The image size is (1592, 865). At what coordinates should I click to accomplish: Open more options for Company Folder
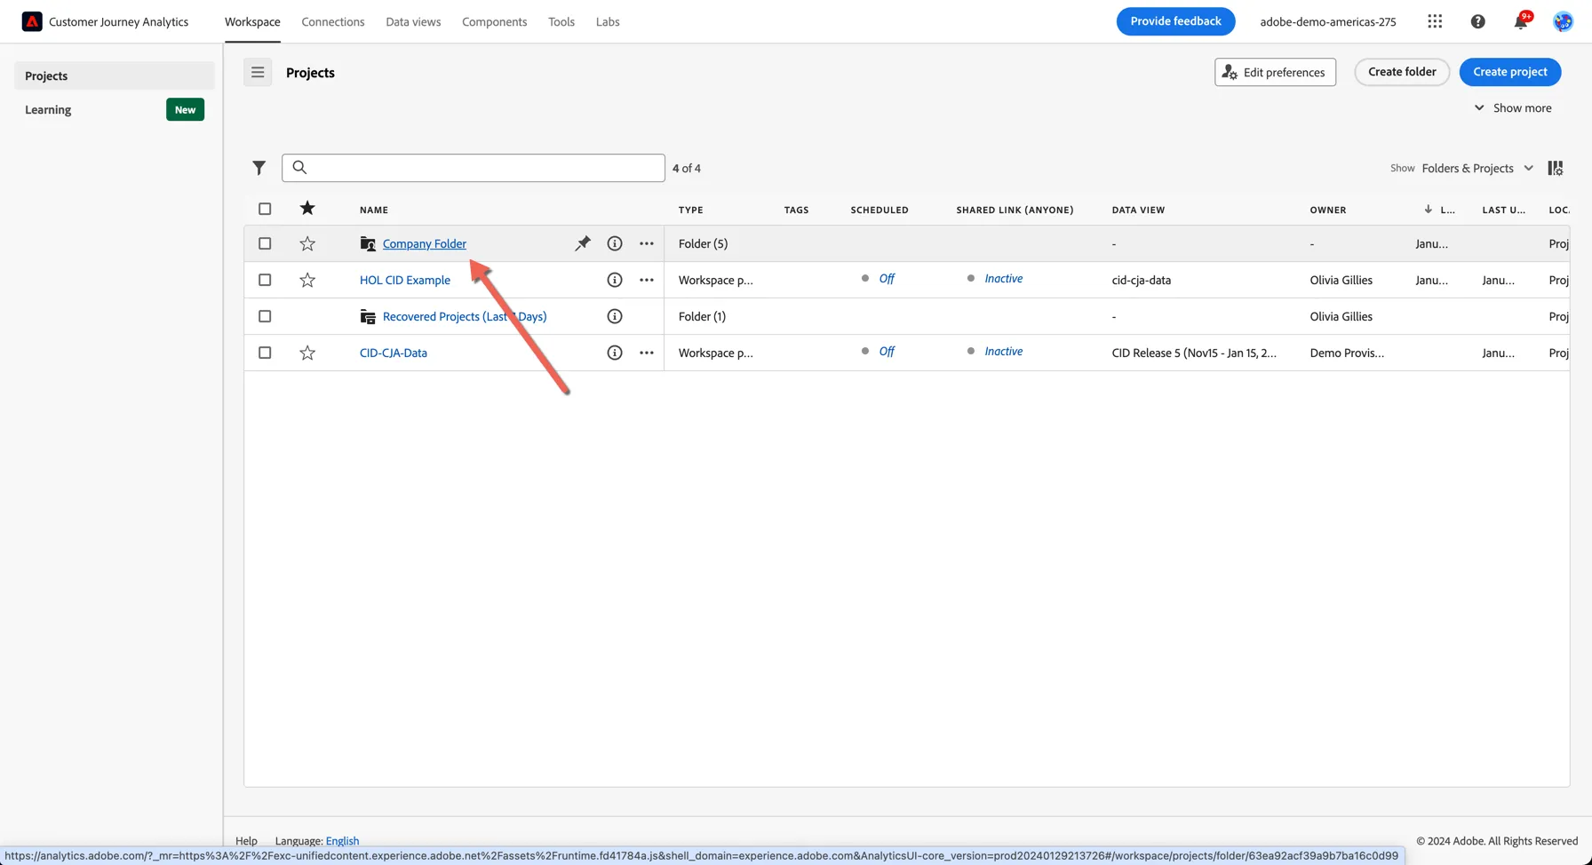tap(647, 243)
